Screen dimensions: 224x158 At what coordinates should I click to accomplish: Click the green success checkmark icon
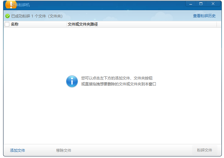pyautogui.click(x=7, y=16)
